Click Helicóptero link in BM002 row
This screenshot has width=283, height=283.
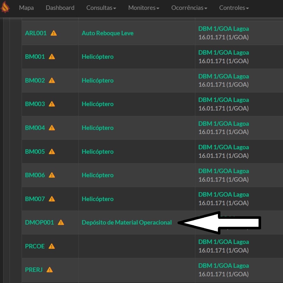[98, 81]
